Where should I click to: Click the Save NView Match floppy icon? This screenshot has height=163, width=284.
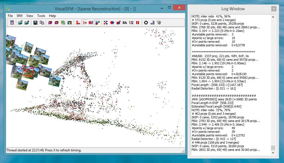(35, 23)
